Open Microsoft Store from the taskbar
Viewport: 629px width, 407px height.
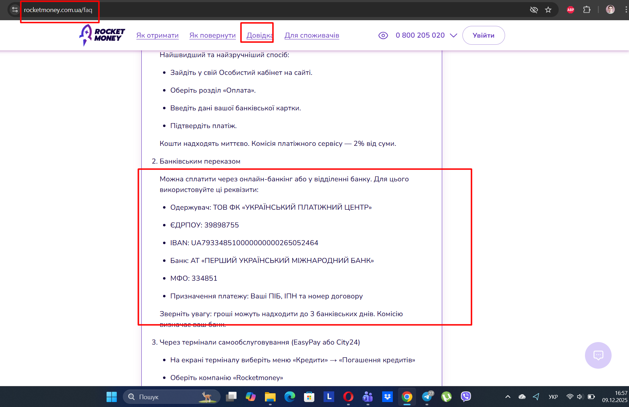(309, 397)
